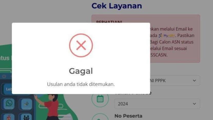Open the PPPK service type dropdown
Viewport: 213px width, 120px height.
coord(175,81)
